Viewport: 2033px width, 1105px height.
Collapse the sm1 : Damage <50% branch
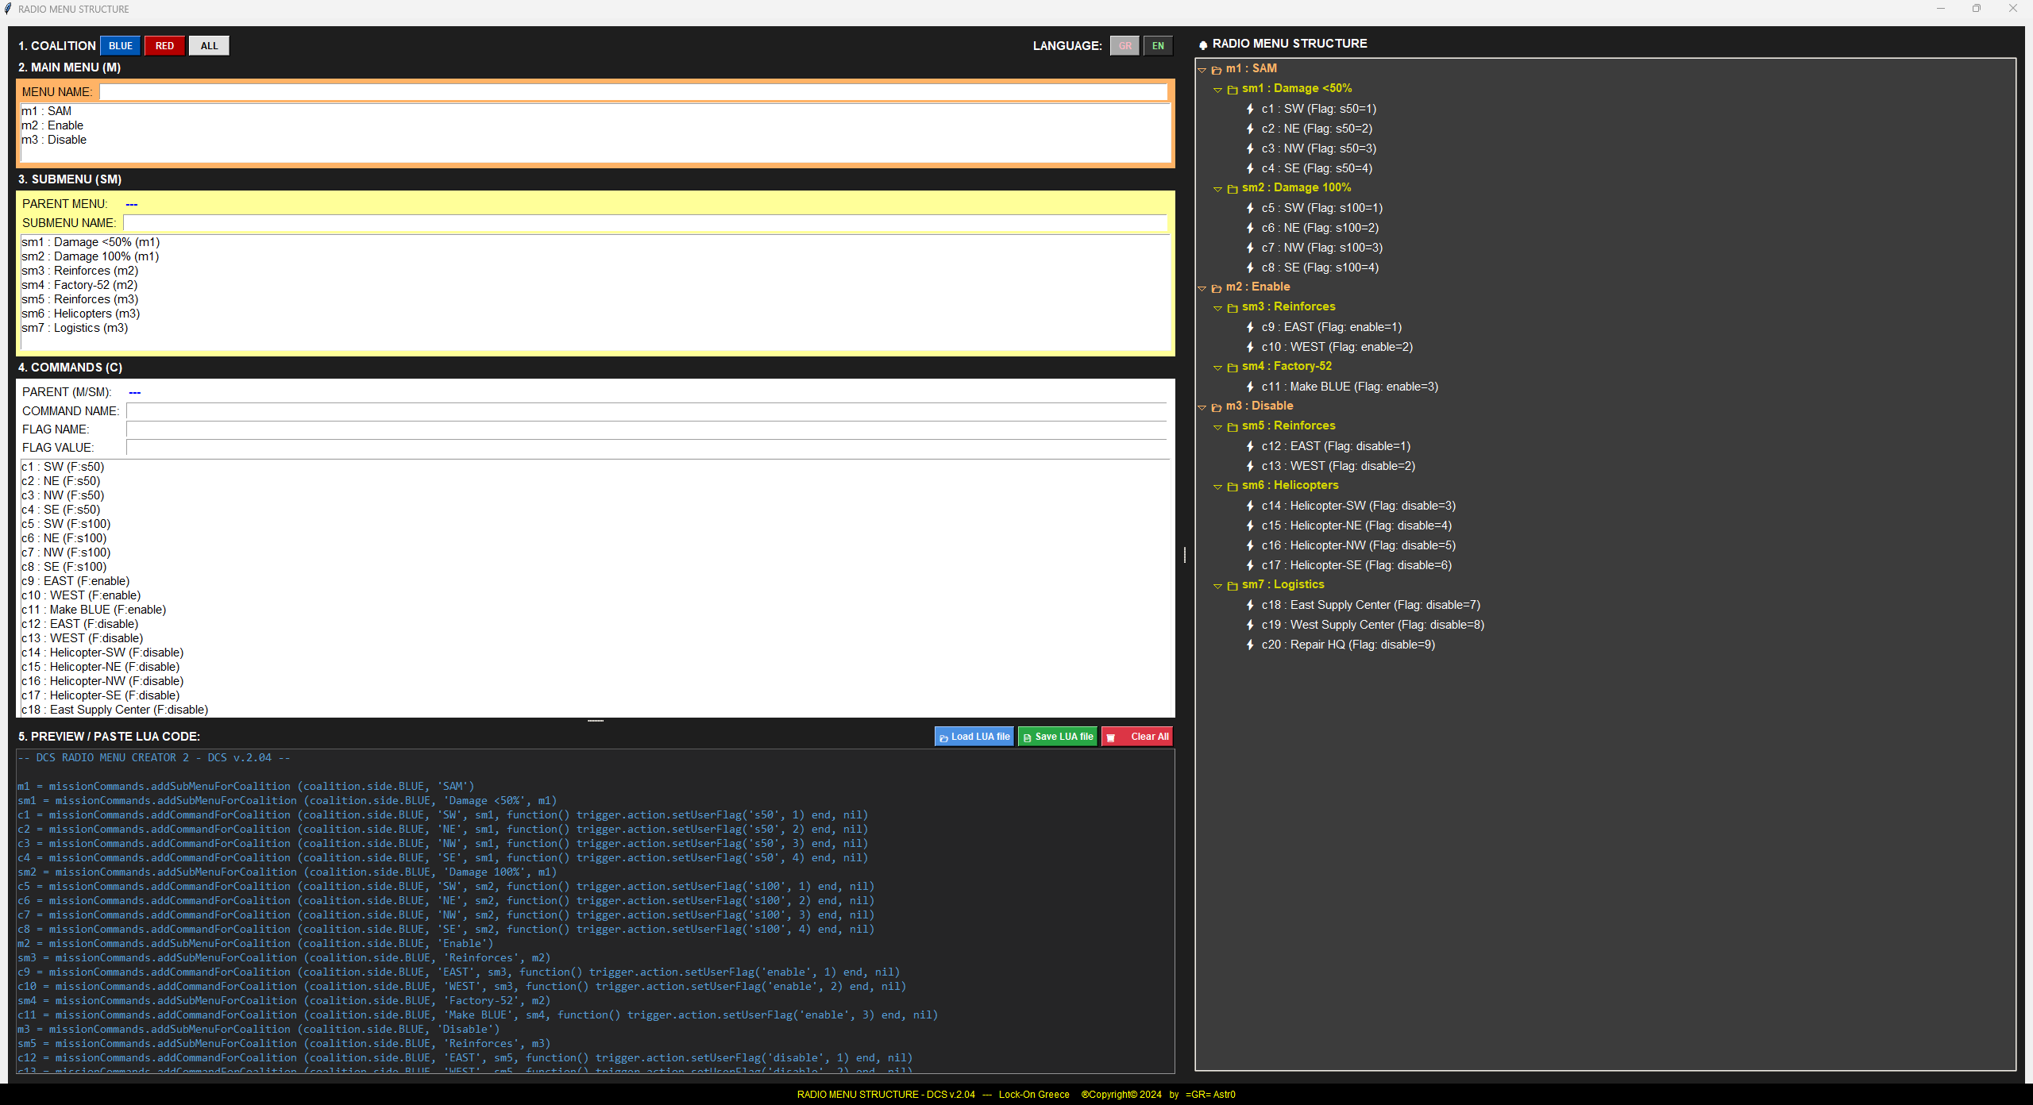tap(1218, 89)
